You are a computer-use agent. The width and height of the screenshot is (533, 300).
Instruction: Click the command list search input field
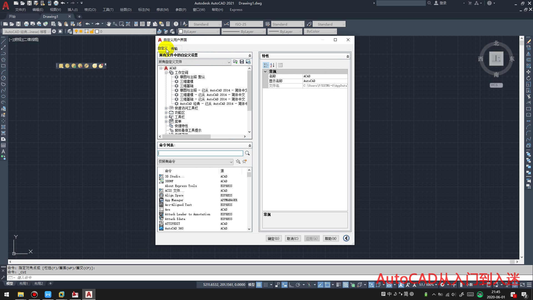click(200, 153)
